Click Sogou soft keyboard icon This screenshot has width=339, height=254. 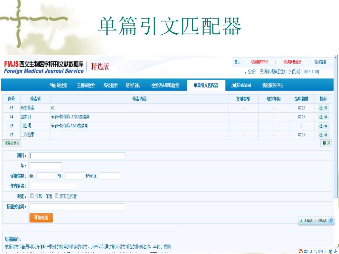(x=320, y=251)
